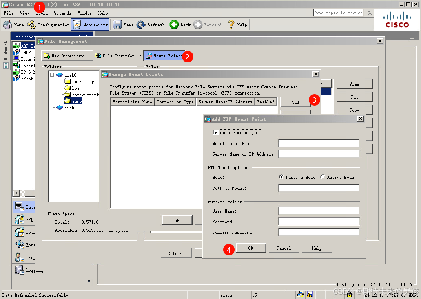Click left arrow of Interfaces scrollbar
Viewport: 421px width, 299px height.
pos(16,193)
